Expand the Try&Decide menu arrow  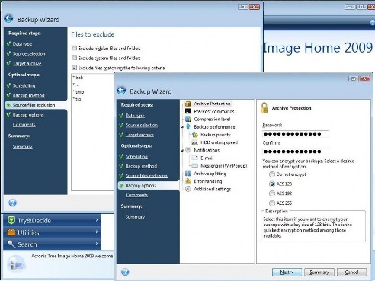point(97,220)
